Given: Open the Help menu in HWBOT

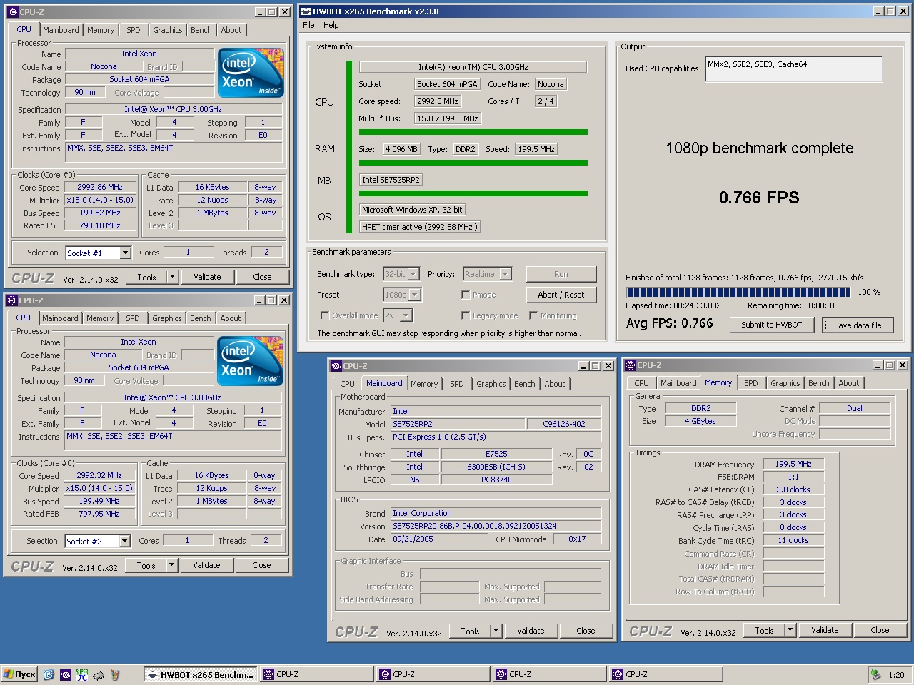Looking at the screenshot, I should tap(331, 25).
